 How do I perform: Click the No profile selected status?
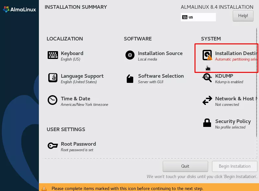(x=230, y=127)
